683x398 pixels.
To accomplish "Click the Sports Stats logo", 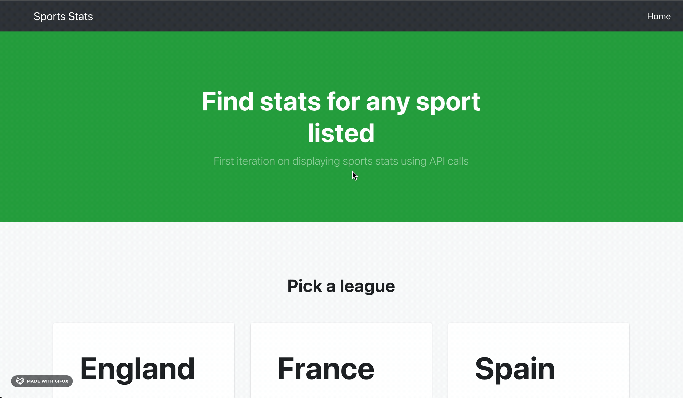I will (x=63, y=16).
